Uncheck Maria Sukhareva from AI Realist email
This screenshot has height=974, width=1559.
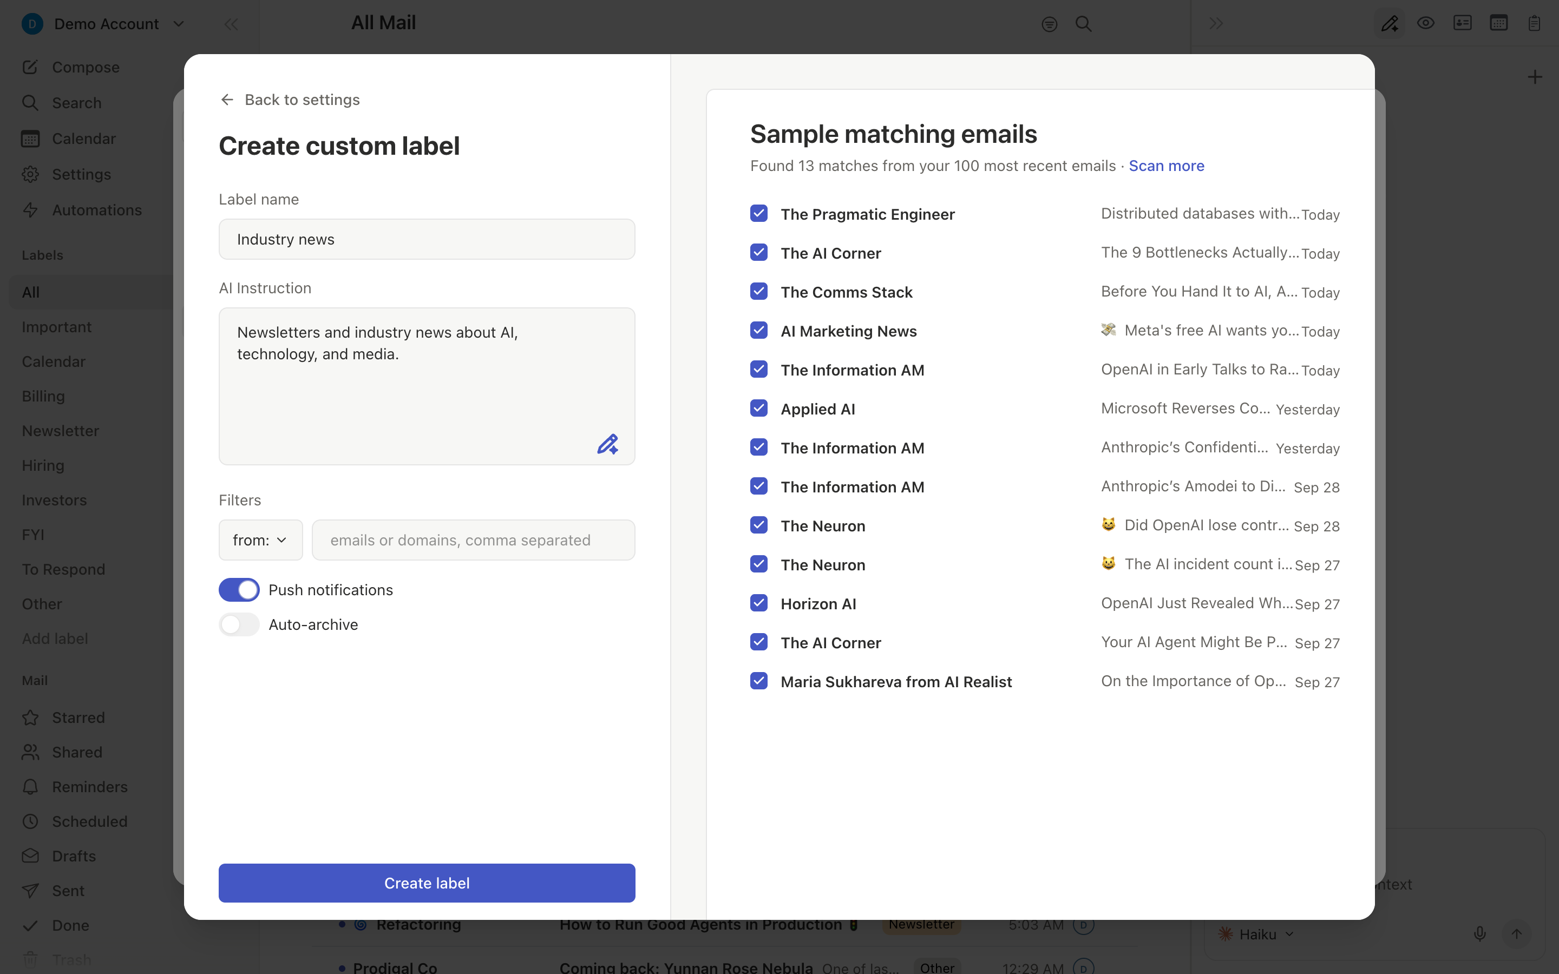(759, 681)
